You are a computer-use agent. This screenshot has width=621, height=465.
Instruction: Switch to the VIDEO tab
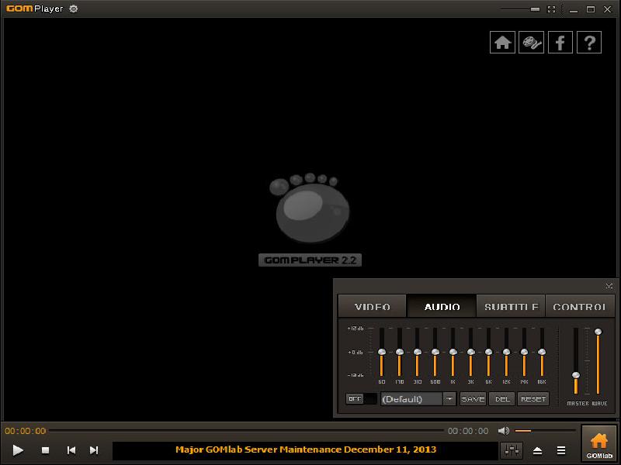coord(373,305)
